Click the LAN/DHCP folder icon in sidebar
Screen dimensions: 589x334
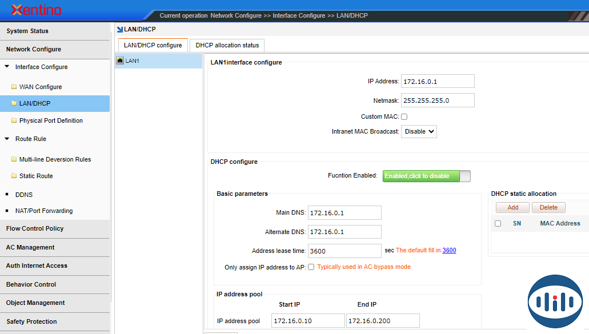14,103
